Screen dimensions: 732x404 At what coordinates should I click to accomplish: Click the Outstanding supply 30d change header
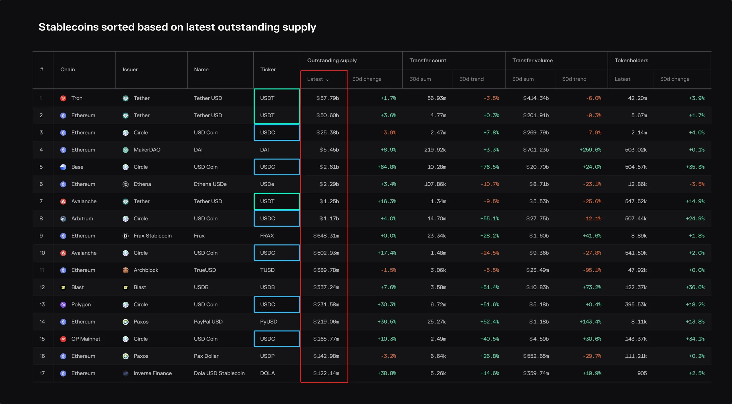[x=367, y=79]
